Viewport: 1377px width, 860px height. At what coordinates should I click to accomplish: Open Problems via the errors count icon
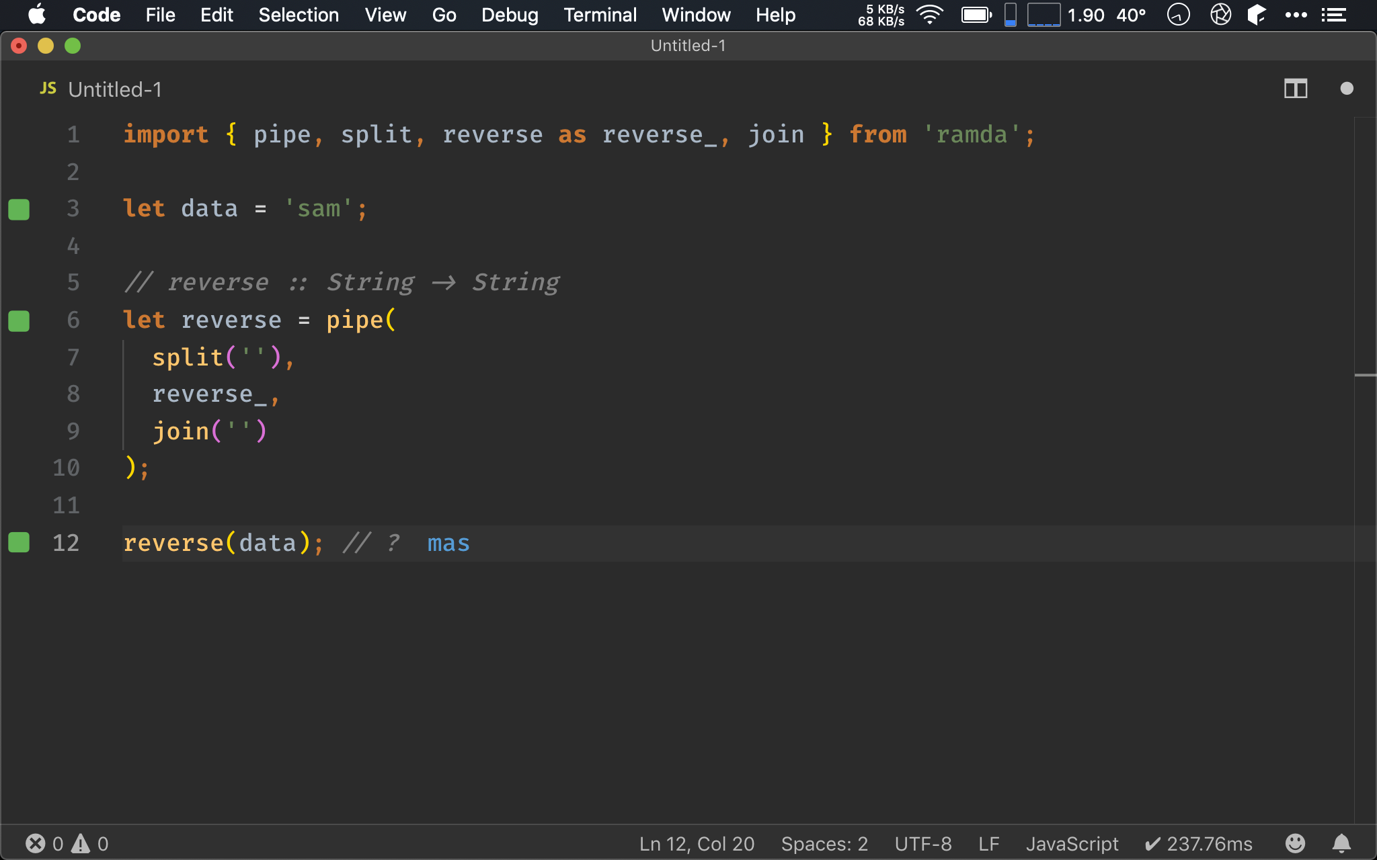point(44,843)
